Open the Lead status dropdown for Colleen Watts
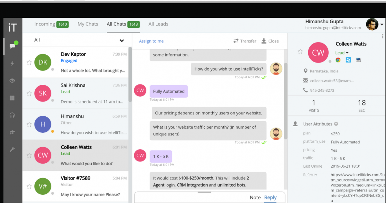 [x=347, y=53]
